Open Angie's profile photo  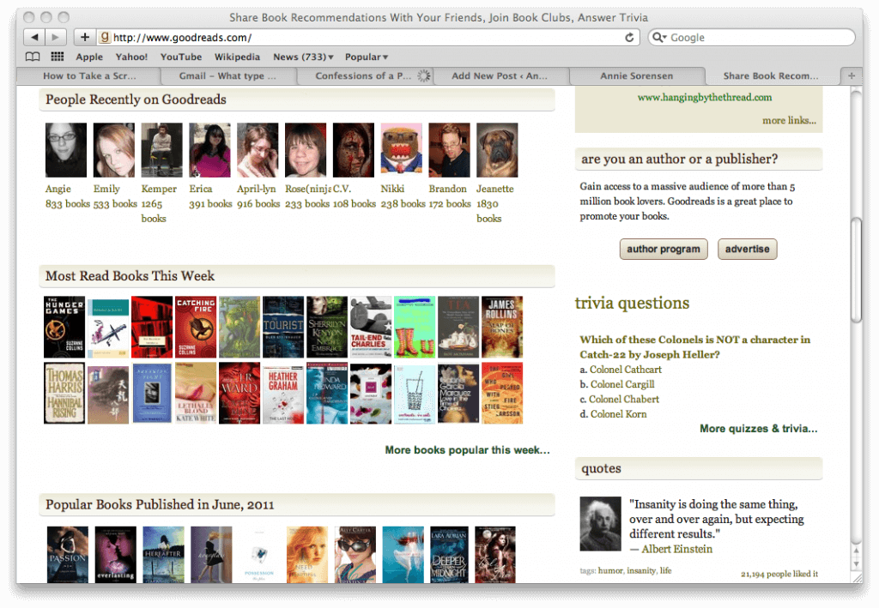coord(66,150)
